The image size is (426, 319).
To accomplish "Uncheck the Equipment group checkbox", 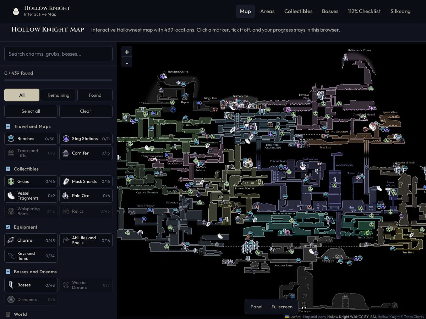I will click(8, 227).
